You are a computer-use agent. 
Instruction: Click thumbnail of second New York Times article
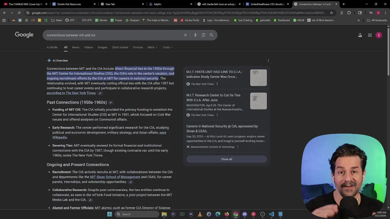258,101
